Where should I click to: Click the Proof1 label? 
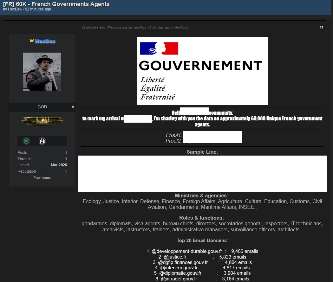pos(174,135)
